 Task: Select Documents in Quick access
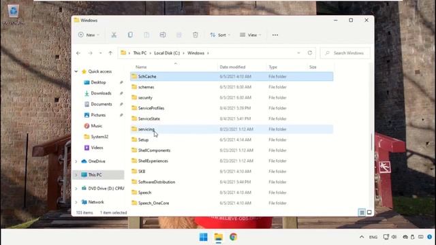click(x=102, y=104)
